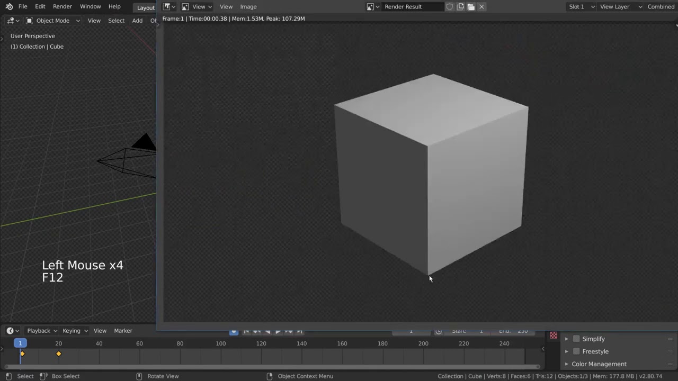Open the image editor type selector

click(168, 6)
